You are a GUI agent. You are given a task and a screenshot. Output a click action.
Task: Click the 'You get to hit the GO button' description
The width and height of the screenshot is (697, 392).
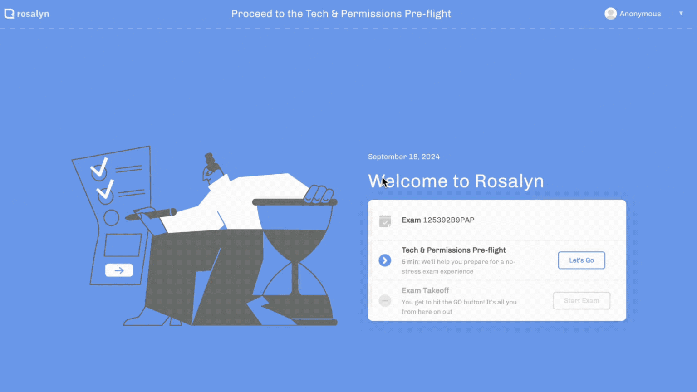coord(459,307)
